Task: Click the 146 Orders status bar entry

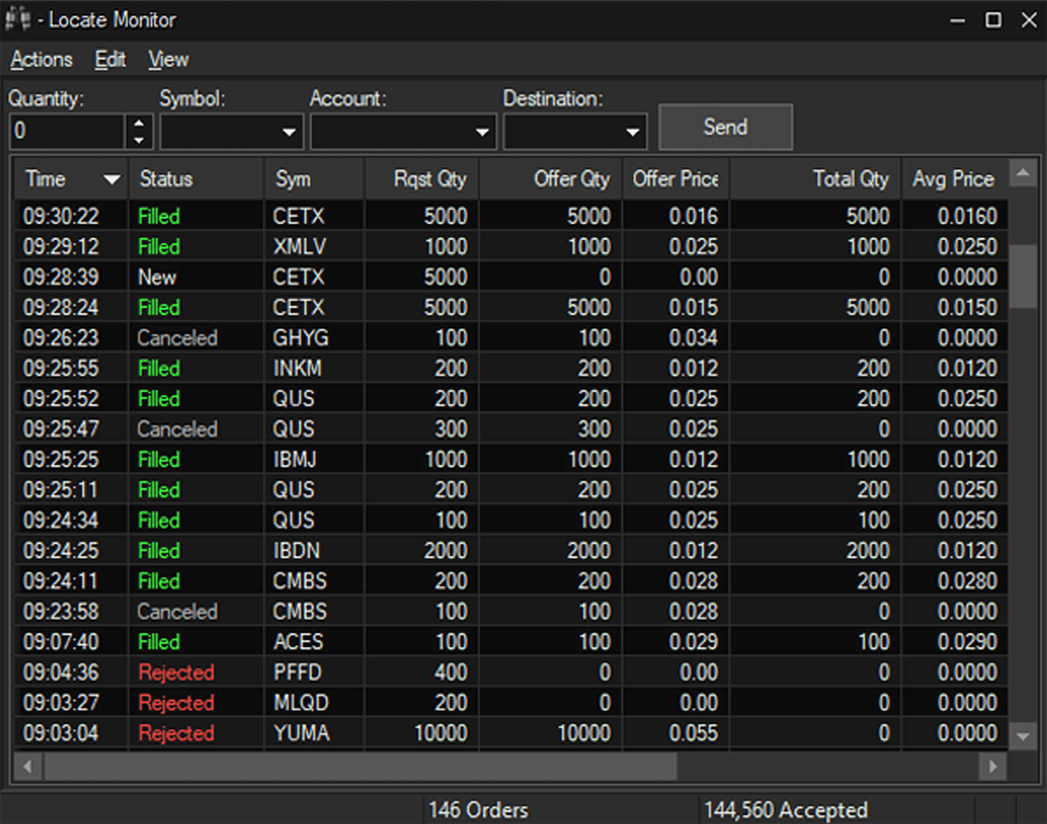Action: tap(478, 810)
